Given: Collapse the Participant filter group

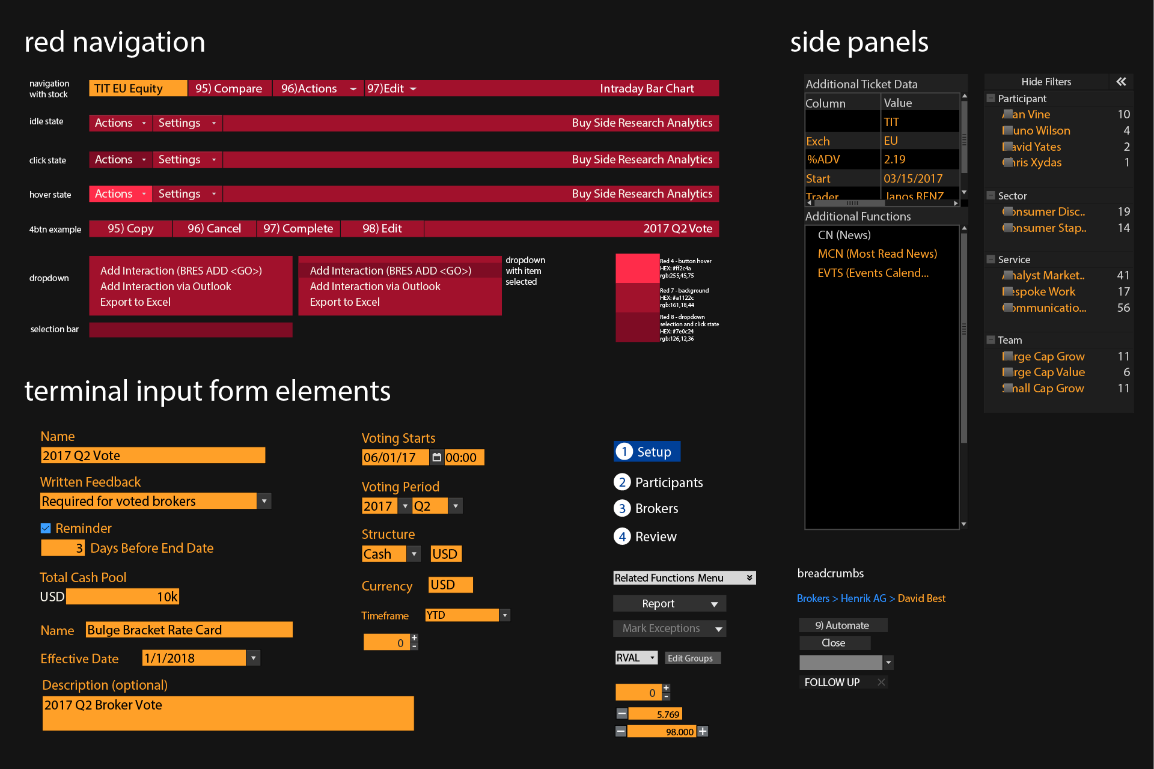Looking at the screenshot, I should pyautogui.click(x=991, y=98).
